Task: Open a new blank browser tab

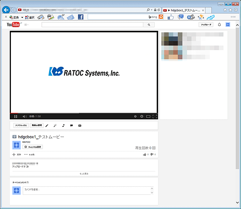Action: coord(208,10)
